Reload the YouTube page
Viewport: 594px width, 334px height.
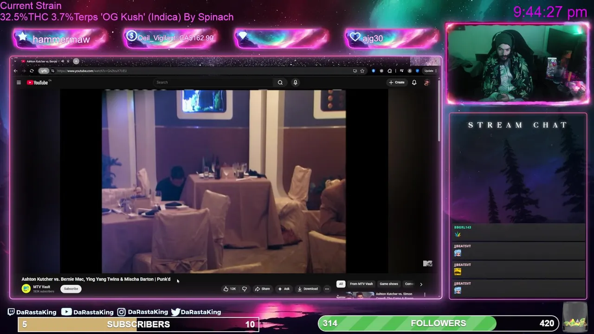[32, 71]
